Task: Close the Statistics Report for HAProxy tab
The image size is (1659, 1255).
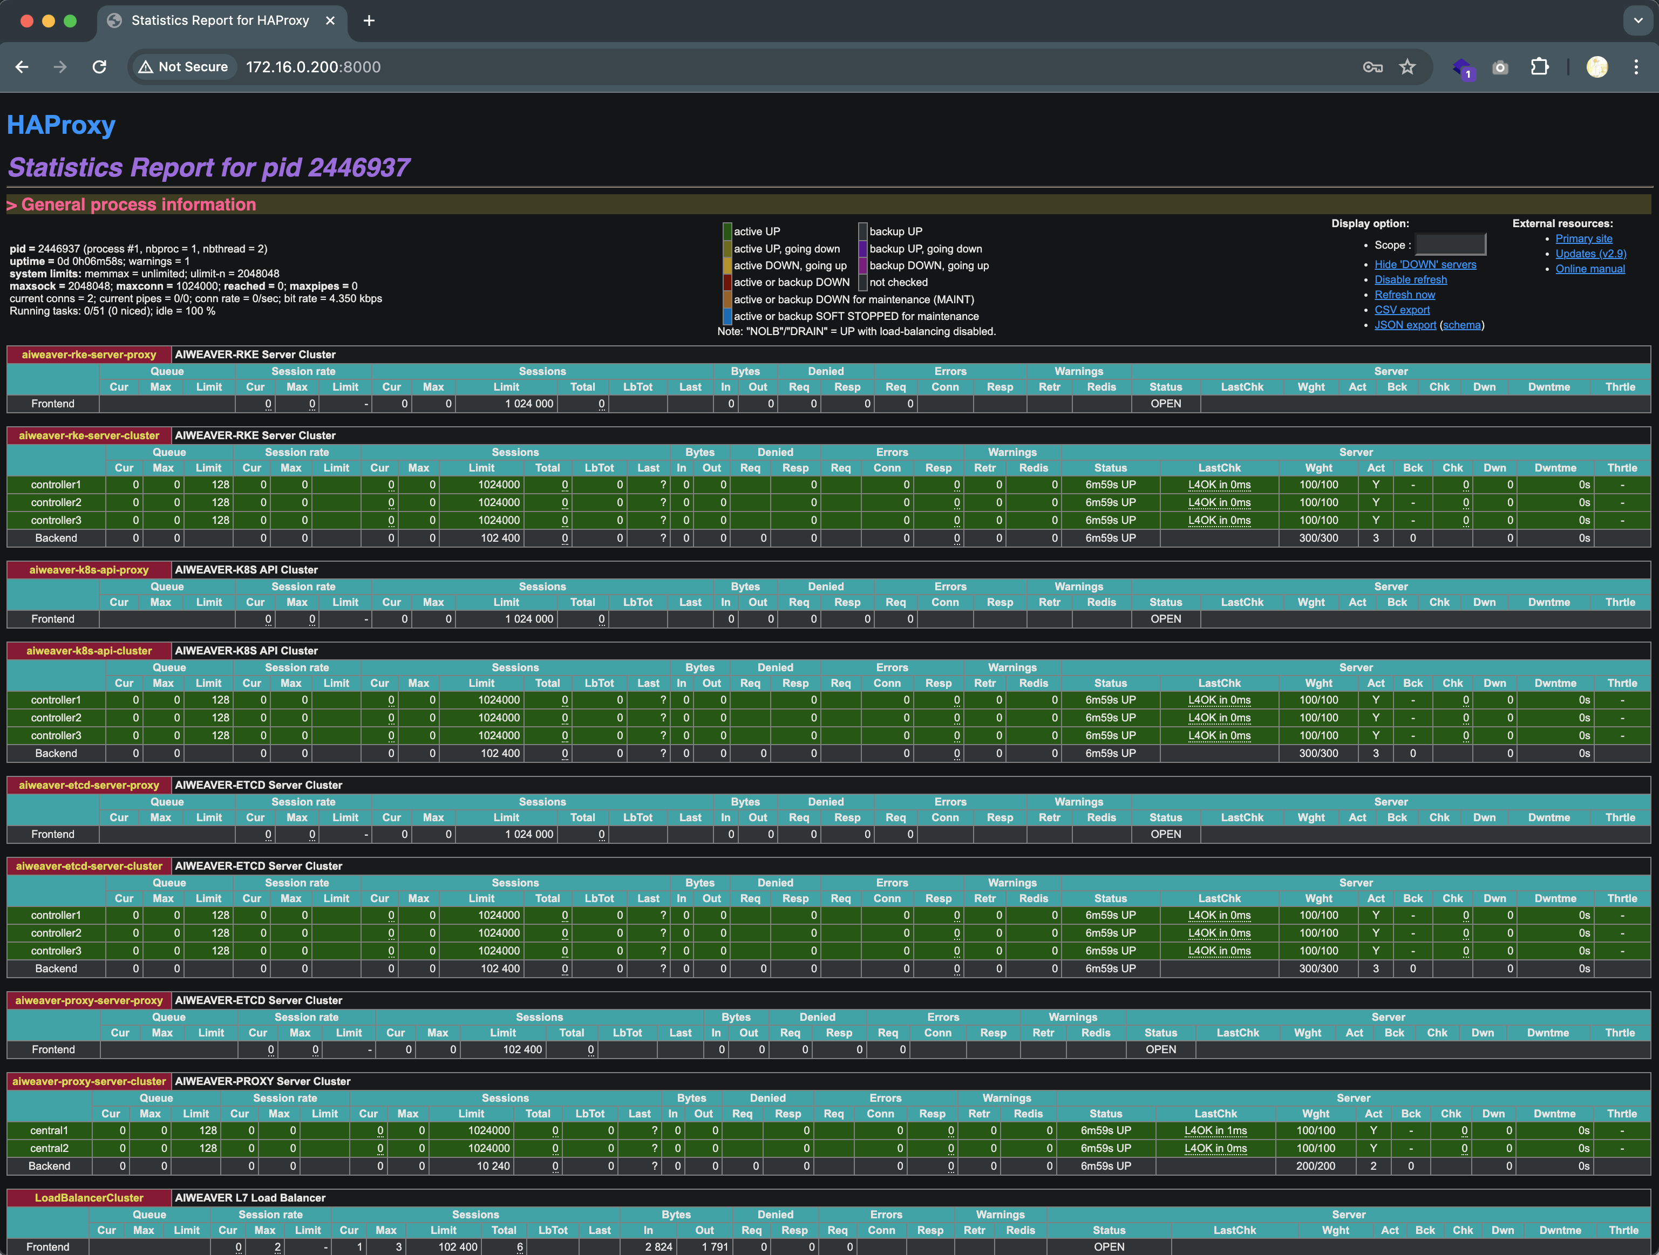Action: point(330,21)
